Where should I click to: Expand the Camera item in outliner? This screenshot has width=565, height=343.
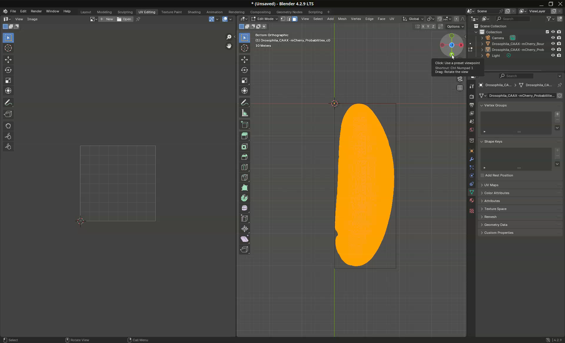coord(482,38)
